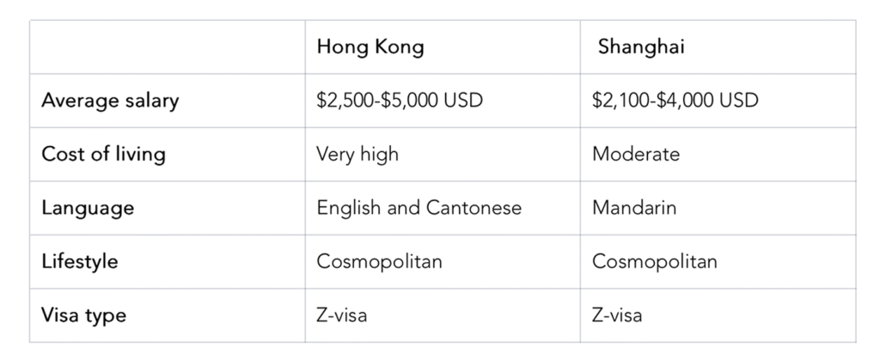
Task: Select the Moderate cost of living cell
Action: click(635, 155)
